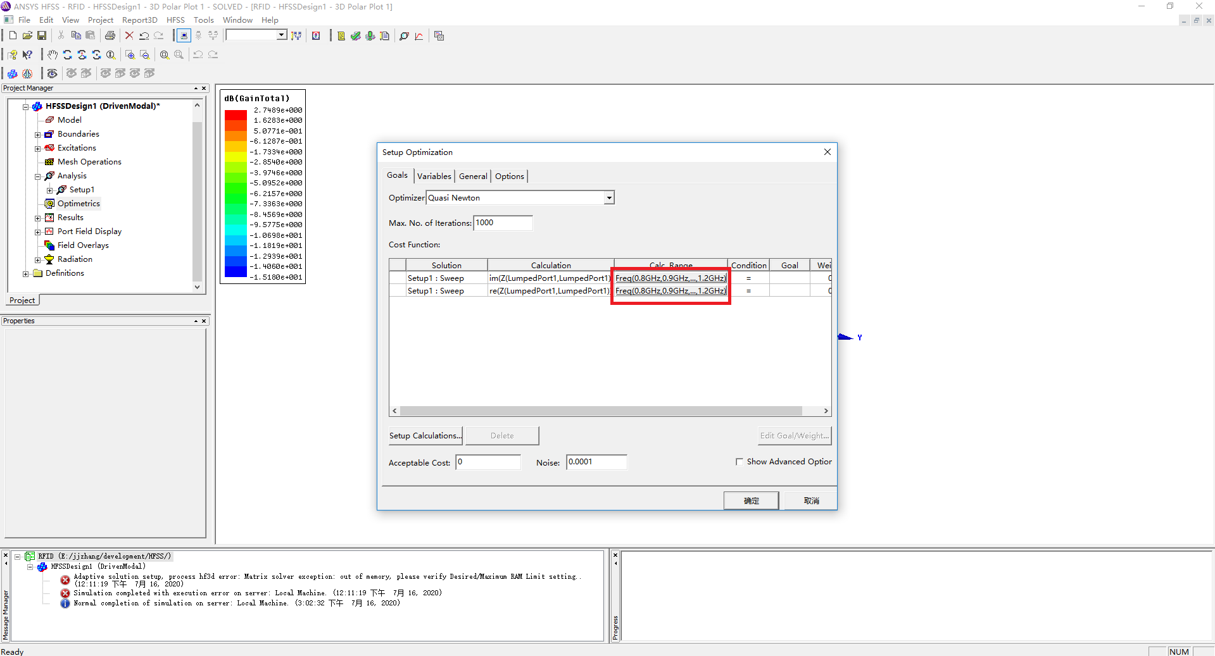Click the Condition cell for re(Z) row
This screenshot has width=1215, height=656.
click(748, 291)
